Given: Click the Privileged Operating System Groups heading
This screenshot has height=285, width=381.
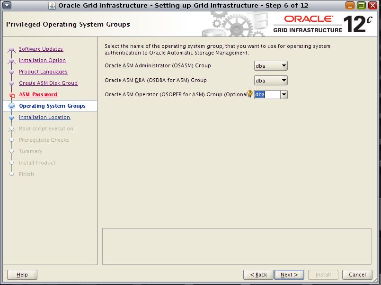Looking at the screenshot, I should click(68, 24).
